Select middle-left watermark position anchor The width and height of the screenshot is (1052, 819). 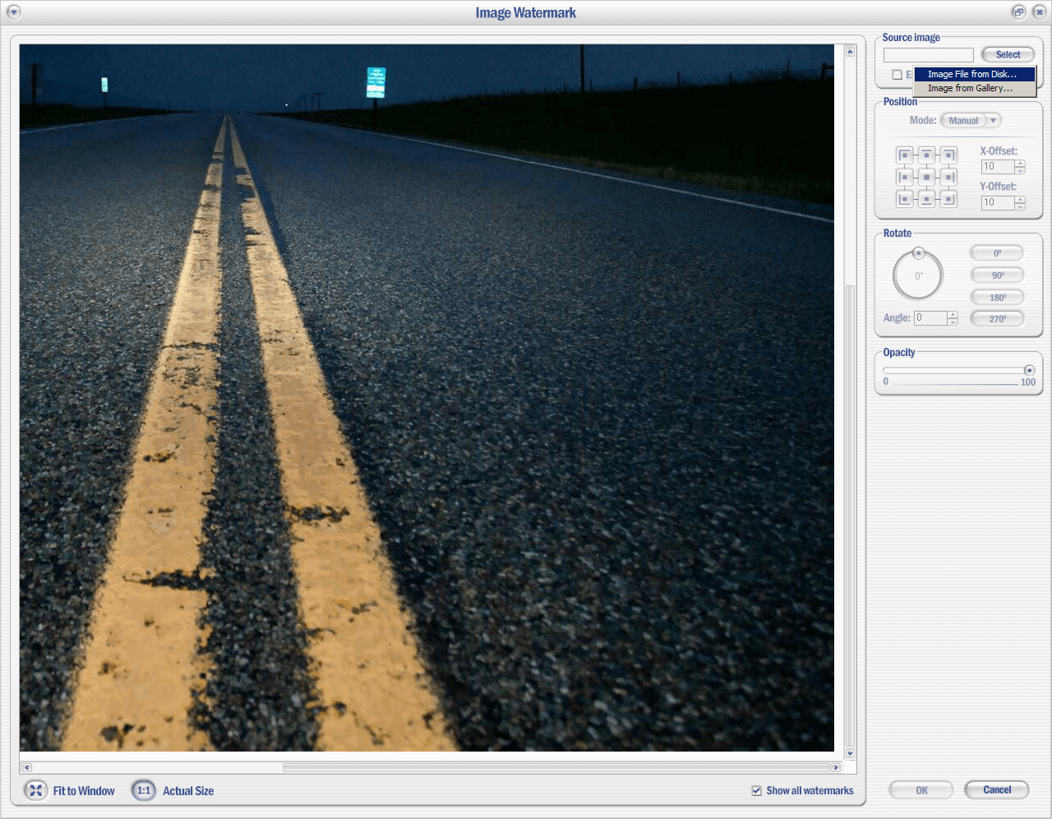coord(905,177)
